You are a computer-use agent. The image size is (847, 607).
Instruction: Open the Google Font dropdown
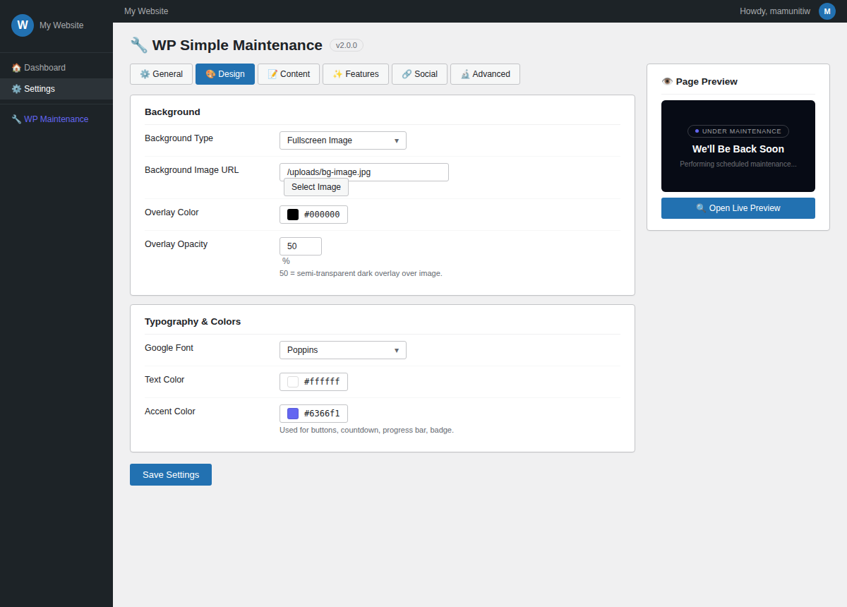(x=342, y=349)
